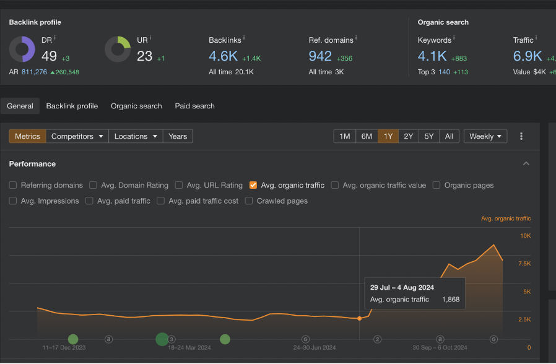556x364 pixels.
Task: Expand the Locations dropdown
Action: pos(136,136)
